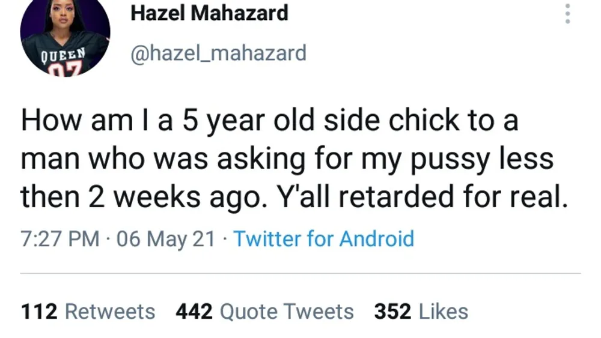The width and height of the screenshot is (601, 338).
Task: Click the last line of the tweet text
Action: (x=293, y=198)
